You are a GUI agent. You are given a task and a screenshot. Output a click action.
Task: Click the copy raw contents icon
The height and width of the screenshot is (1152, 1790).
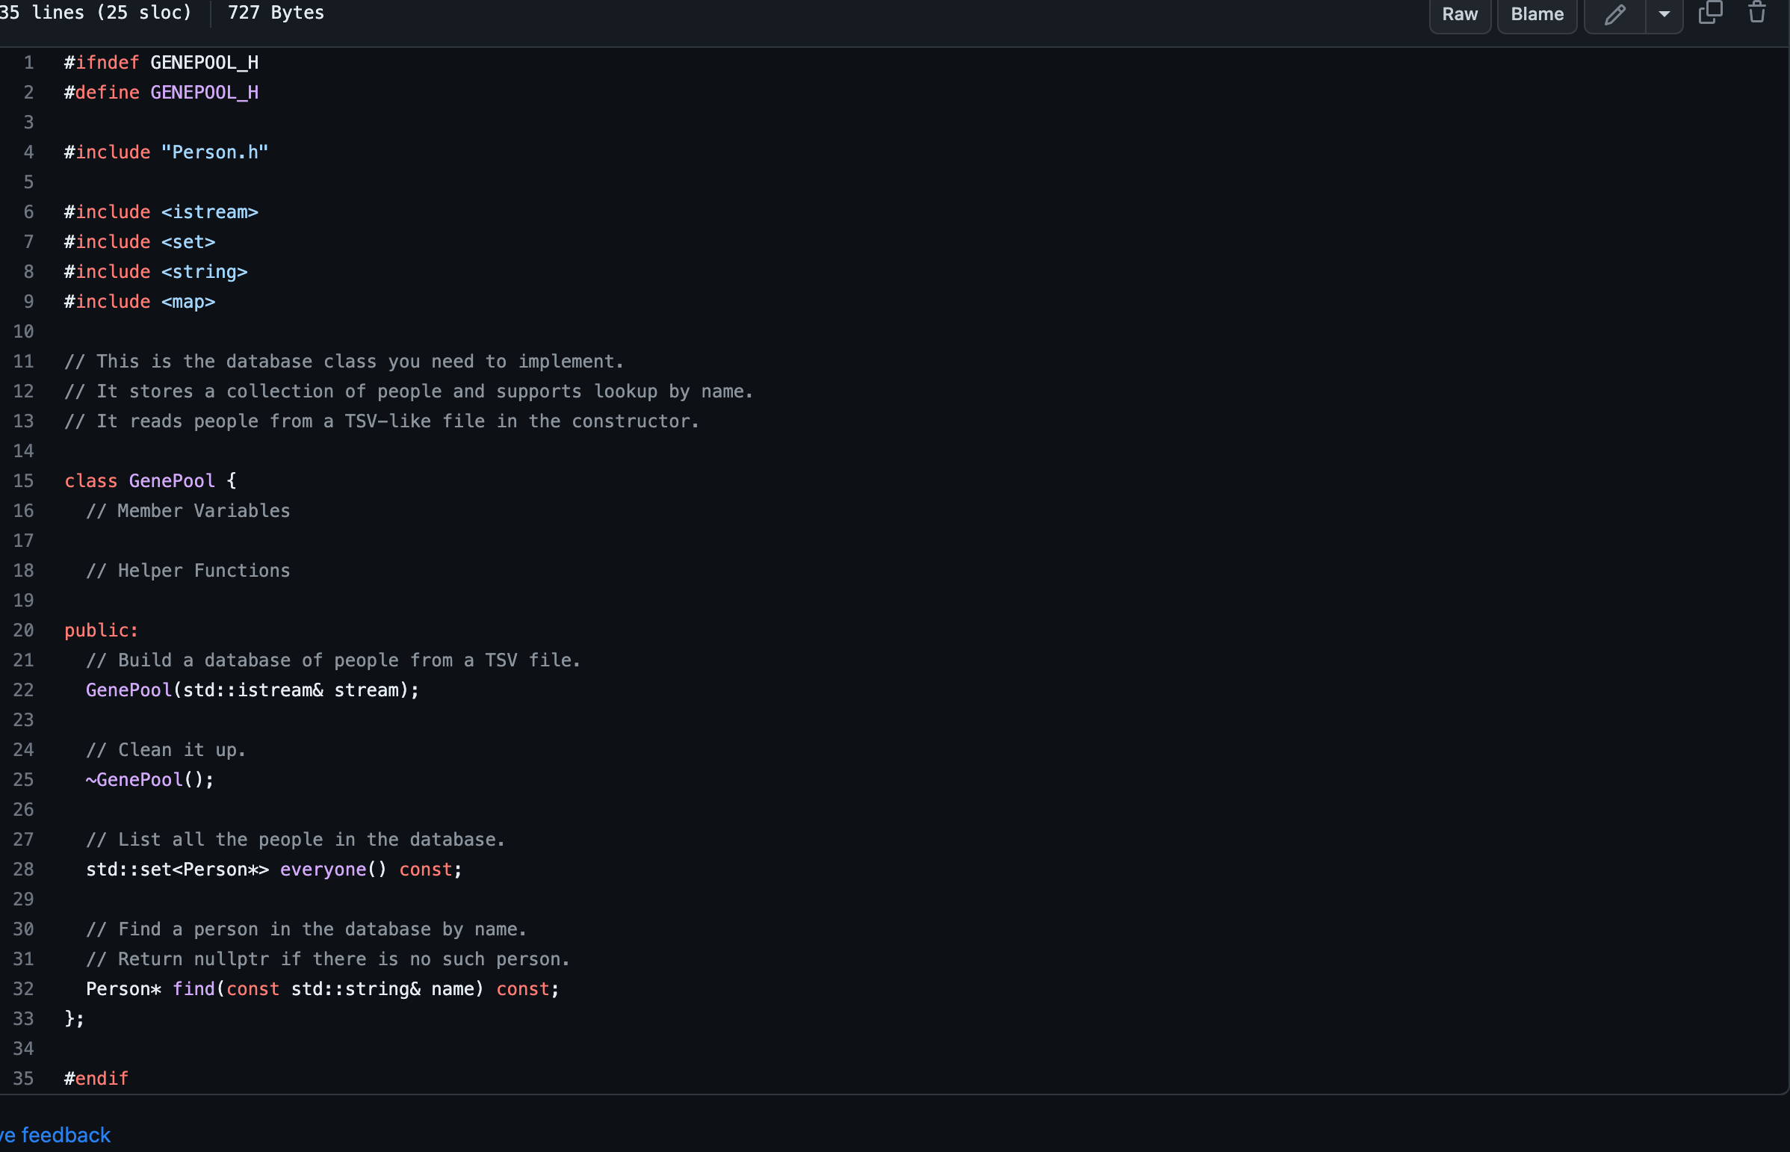pos(1710,13)
